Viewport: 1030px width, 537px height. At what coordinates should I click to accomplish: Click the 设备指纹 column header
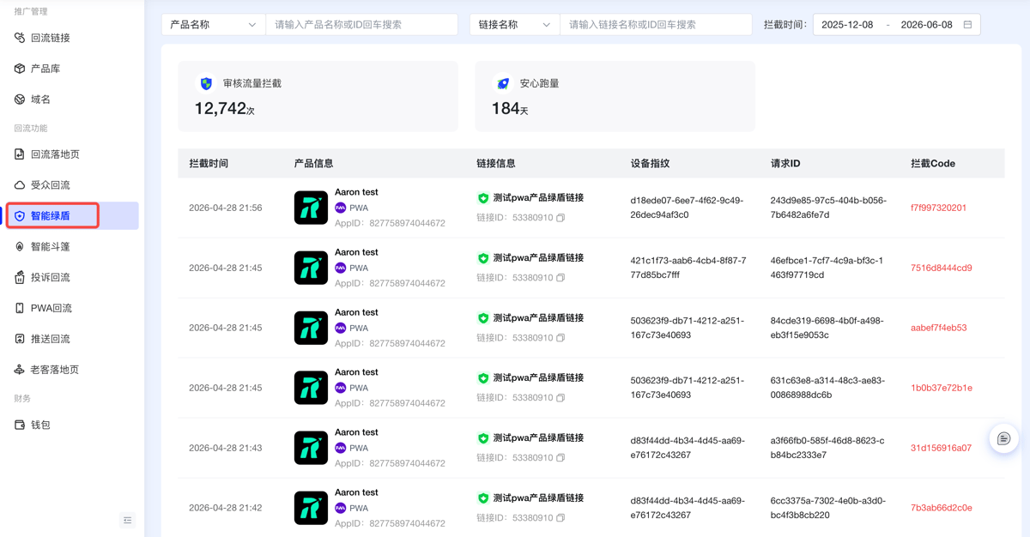click(x=650, y=163)
